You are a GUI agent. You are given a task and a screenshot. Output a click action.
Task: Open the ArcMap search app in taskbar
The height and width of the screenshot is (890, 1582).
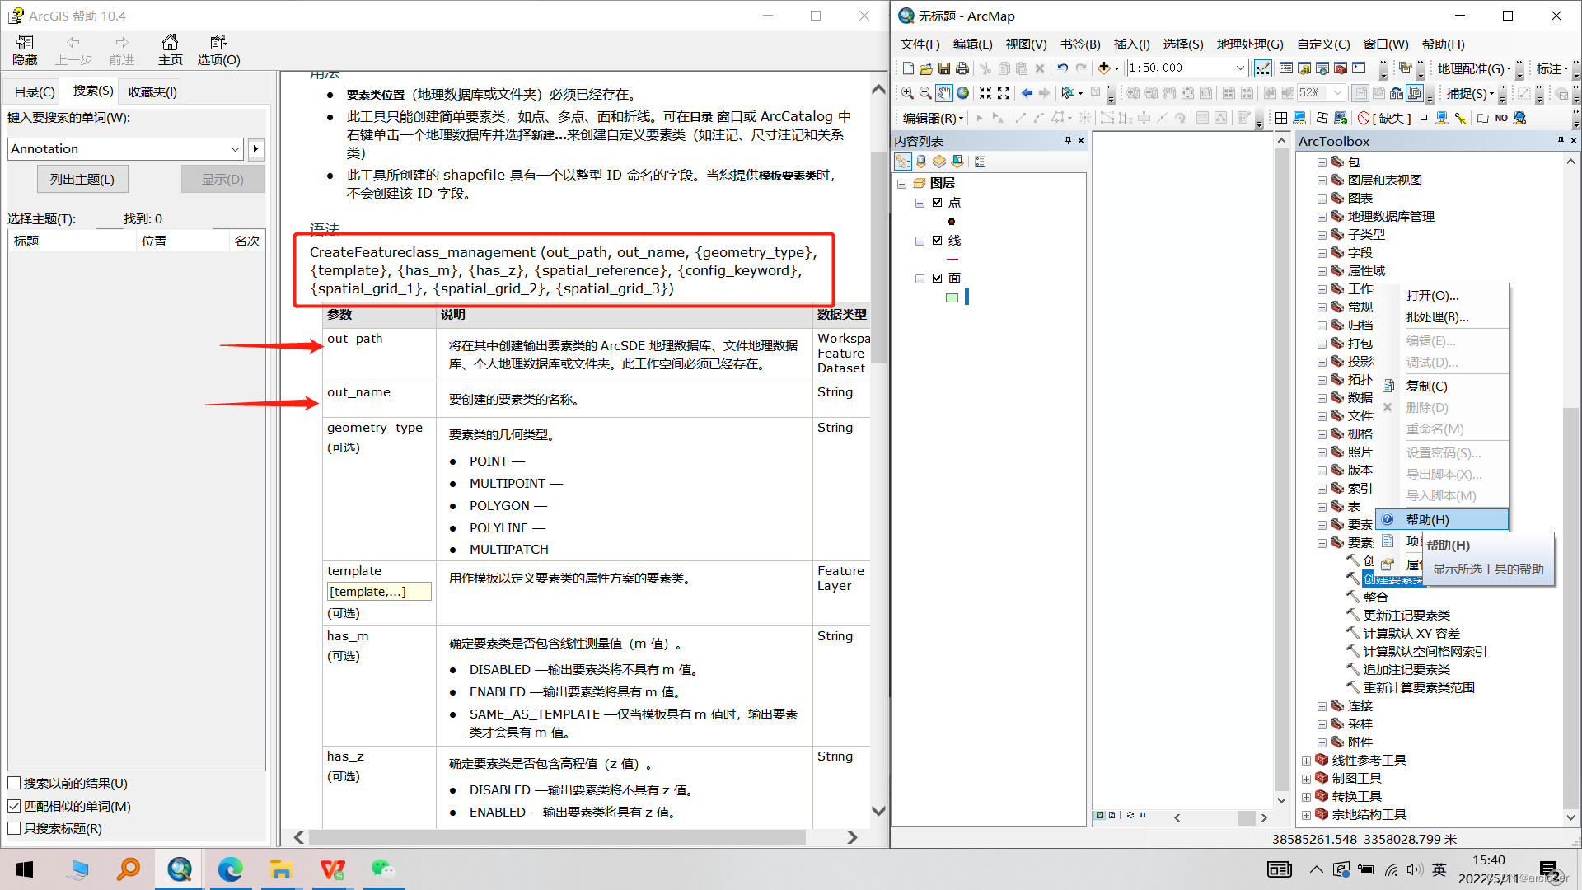pos(180,869)
